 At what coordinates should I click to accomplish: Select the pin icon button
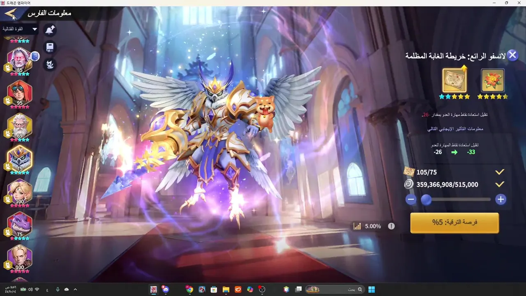pos(50,30)
